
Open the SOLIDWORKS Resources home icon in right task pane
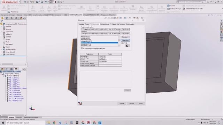pyautogui.click(x=222, y=21)
